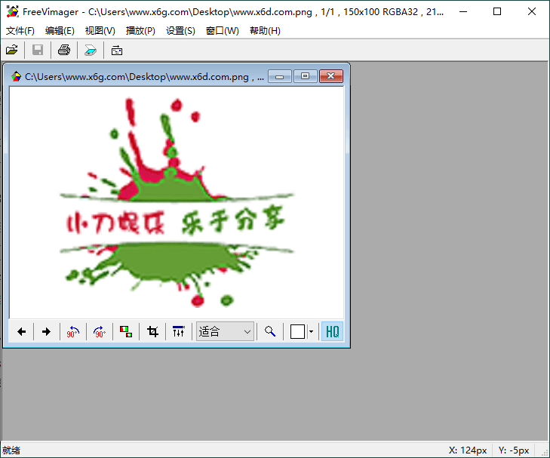Open the 设置(S) menu

[180, 31]
